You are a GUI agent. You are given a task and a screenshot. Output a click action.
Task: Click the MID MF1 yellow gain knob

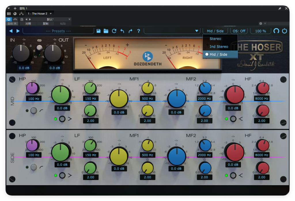[119, 98]
